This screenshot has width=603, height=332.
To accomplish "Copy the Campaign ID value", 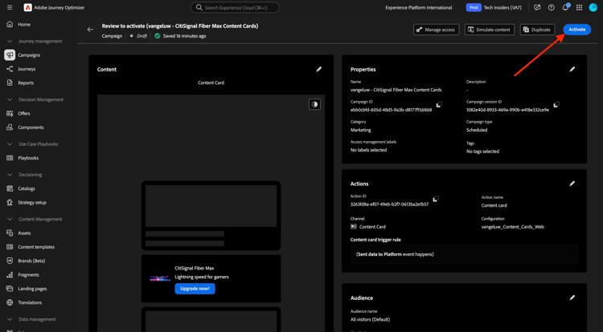I will tap(439, 105).
